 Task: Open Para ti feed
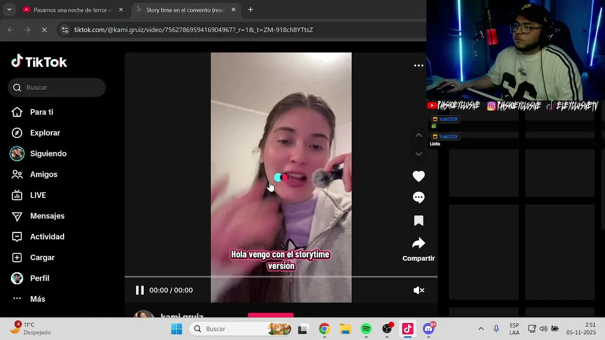[42, 112]
